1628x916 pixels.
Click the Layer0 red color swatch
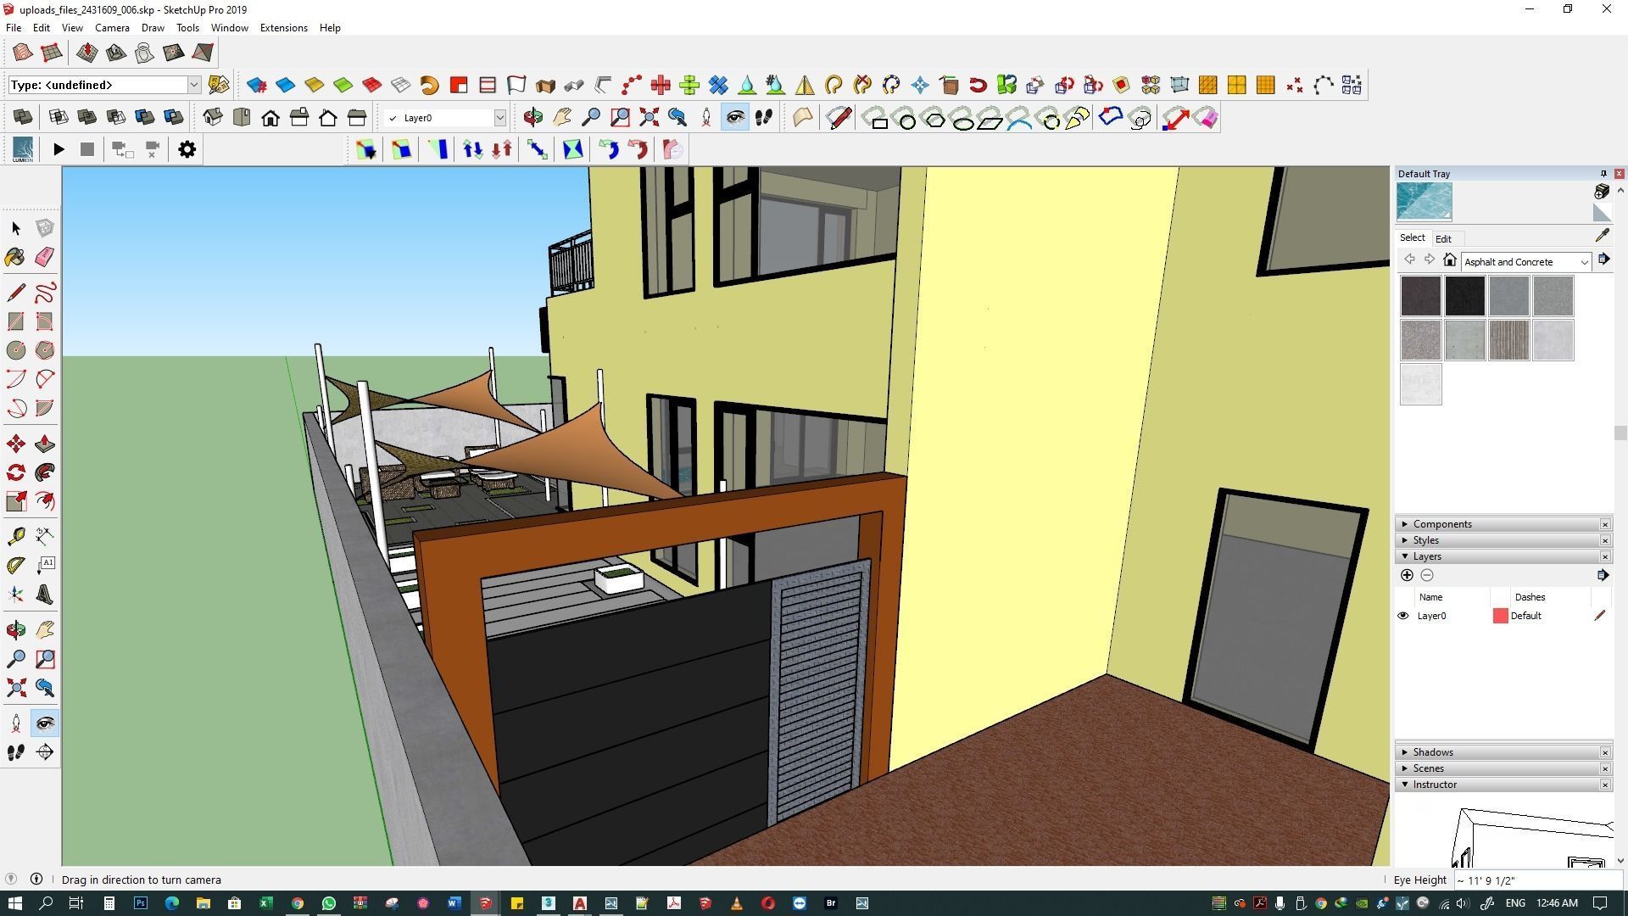tap(1500, 616)
